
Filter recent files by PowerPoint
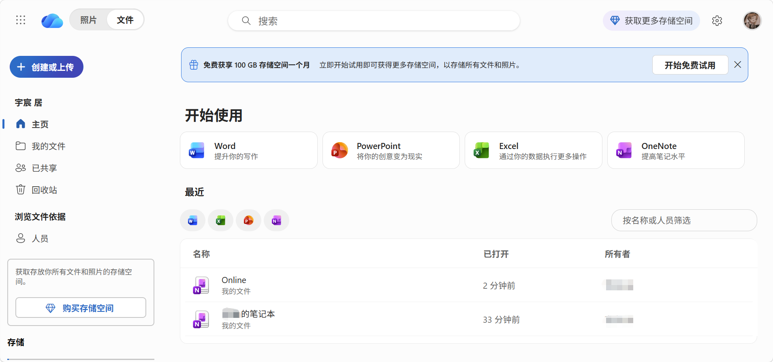[x=248, y=220]
